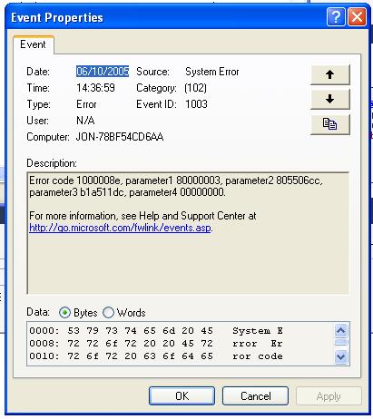The image size is (373, 419).
Task: Dismiss dialog with Cancel button
Action: (255, 395)
